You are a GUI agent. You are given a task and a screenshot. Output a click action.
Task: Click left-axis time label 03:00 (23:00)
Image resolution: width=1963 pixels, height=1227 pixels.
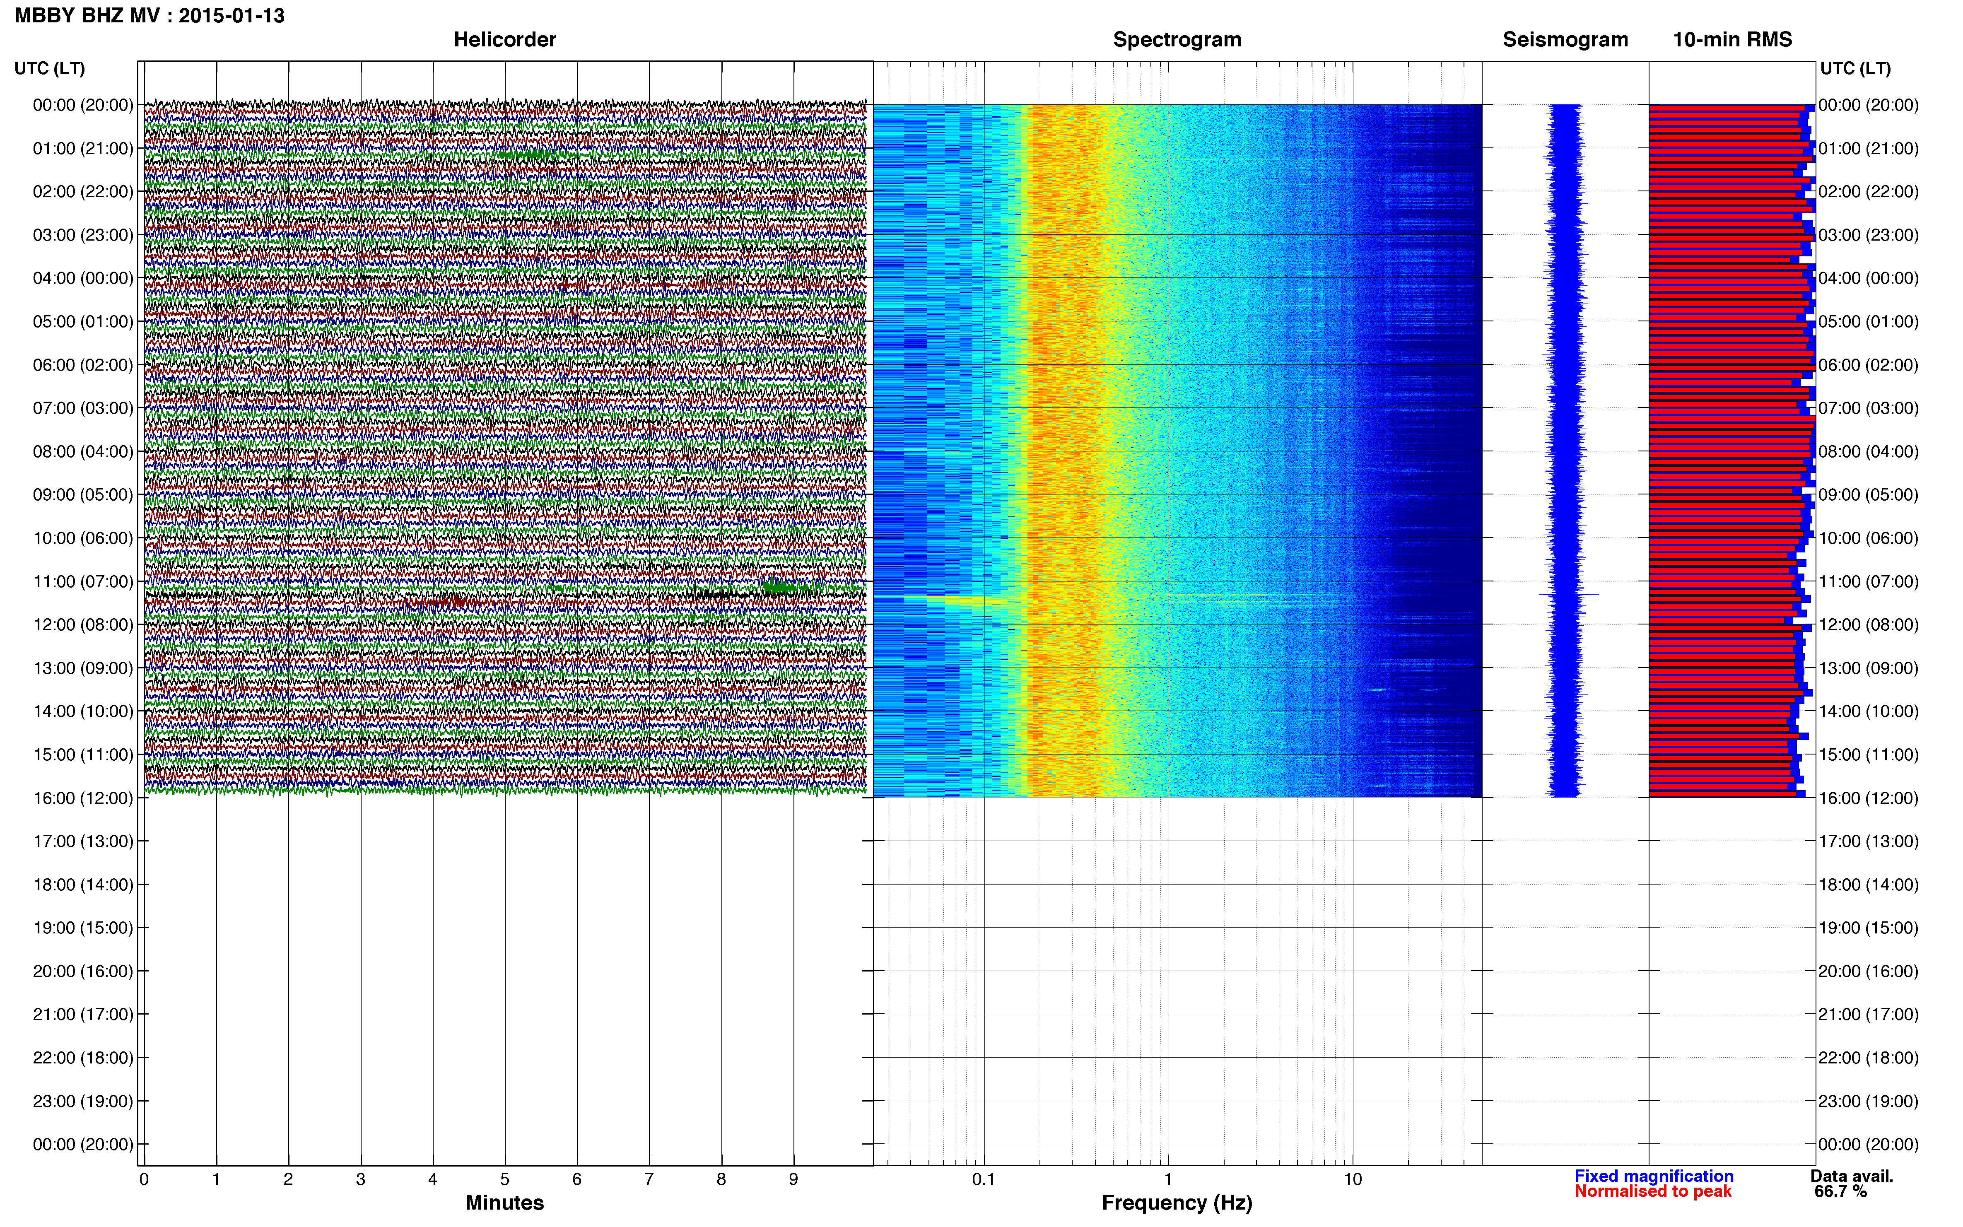point(83,235)
